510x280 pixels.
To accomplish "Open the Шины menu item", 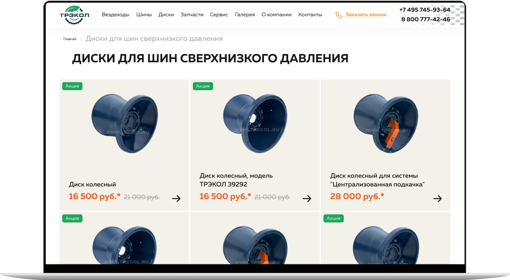I will click(144, 15).
